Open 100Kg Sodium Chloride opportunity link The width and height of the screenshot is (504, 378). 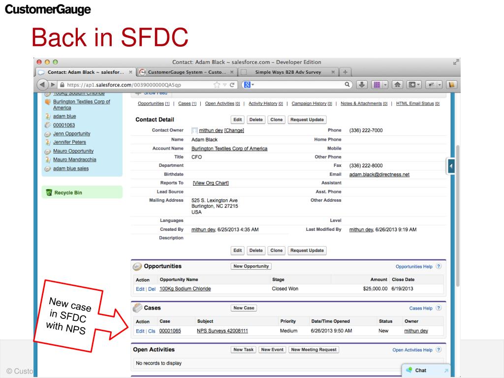coord(185,288)
